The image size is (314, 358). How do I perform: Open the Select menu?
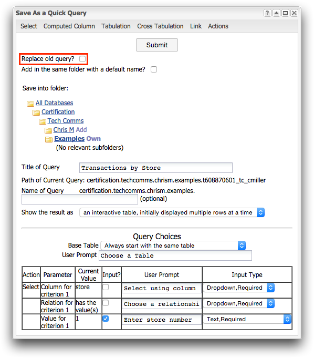(29, 26)
